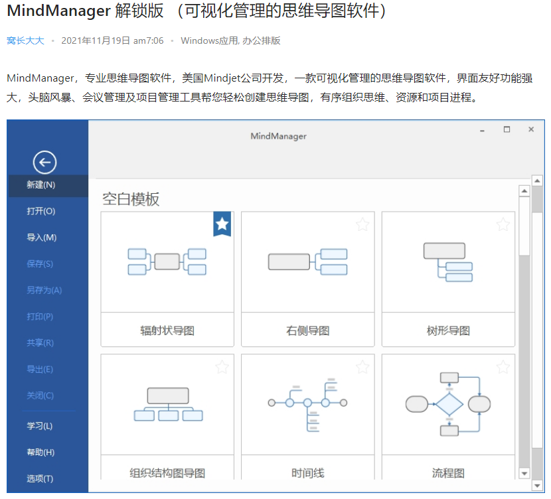Click the 右侧导图 label text

[x=308, y=330]
